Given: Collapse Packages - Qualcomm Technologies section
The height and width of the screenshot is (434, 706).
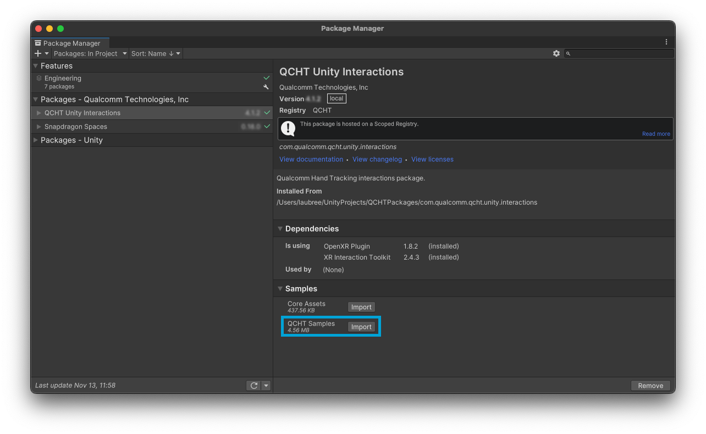Looking at the screenshot, I should point(36,100).
